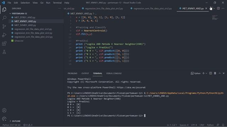Open the Extensions view
The height and width of the screenshot is (127, 227).
coord(4,43)
